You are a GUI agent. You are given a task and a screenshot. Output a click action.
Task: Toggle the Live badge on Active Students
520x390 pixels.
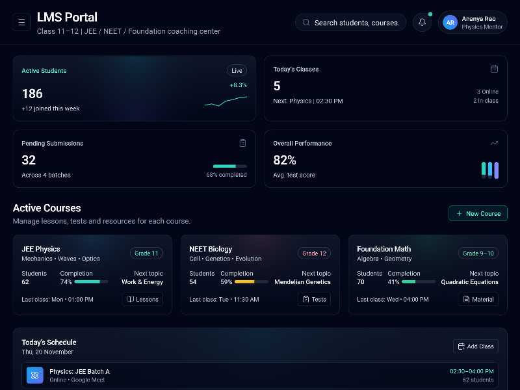(x=237, y=71)
